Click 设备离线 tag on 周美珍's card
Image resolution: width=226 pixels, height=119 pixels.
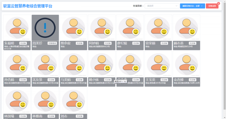(x=52, y=43)
